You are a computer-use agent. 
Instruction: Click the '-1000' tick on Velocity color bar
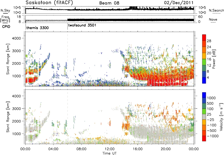(213, 136)
